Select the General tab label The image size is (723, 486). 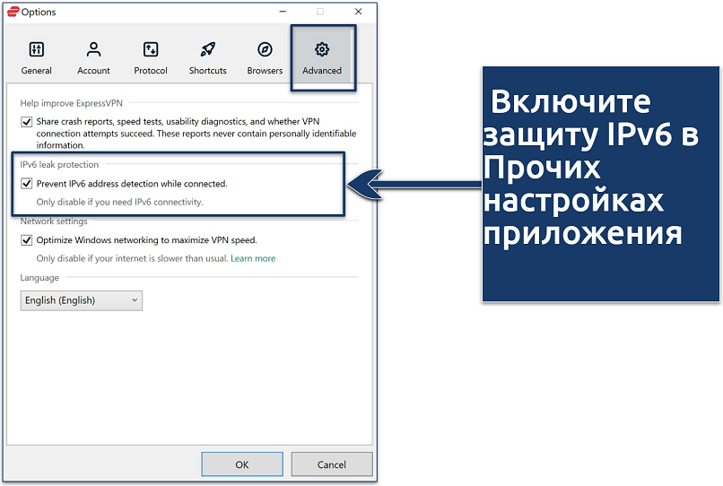37,71
